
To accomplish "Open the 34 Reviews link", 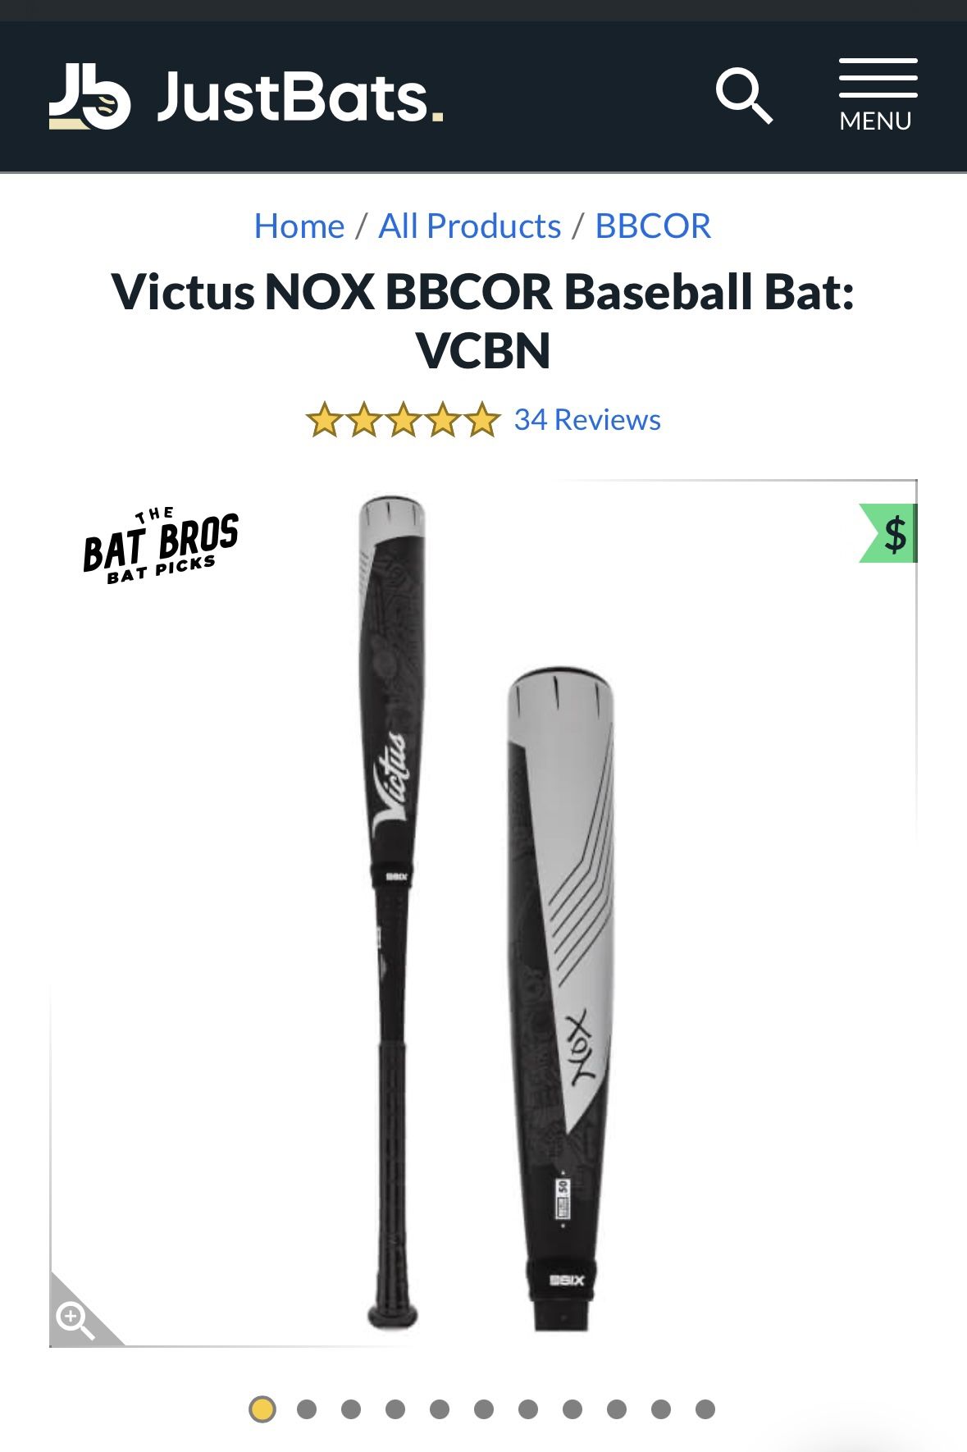I will pyautogui.click(x=587, y=419).
